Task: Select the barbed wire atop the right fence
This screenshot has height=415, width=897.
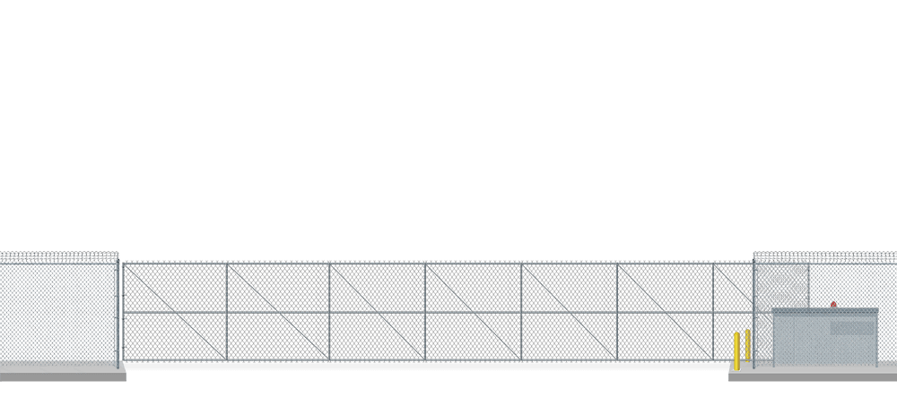Action: pyautogui.click(x=823, y=256)
